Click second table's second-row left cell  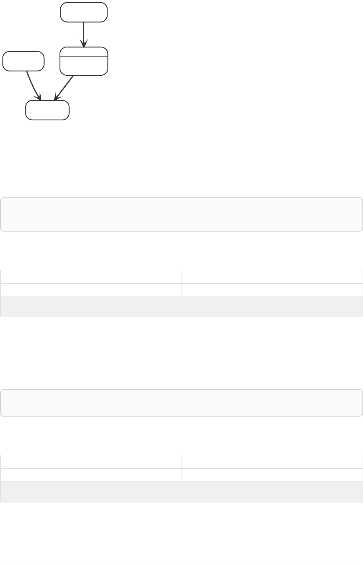click(x=91, y=475)
